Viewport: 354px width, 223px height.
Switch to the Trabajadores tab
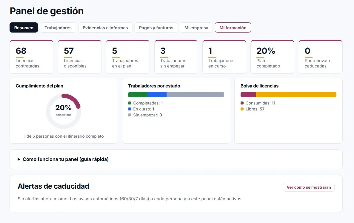click(x=58, y=27)
